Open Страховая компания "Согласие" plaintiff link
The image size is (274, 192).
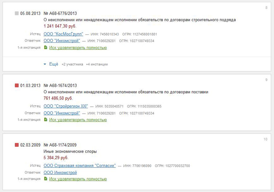[x=79, y=166]
